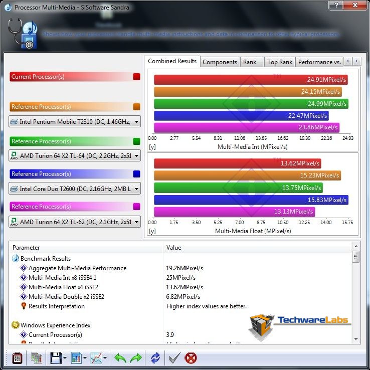
Task: Click the line graph icon
Action: tap(96, 358)
